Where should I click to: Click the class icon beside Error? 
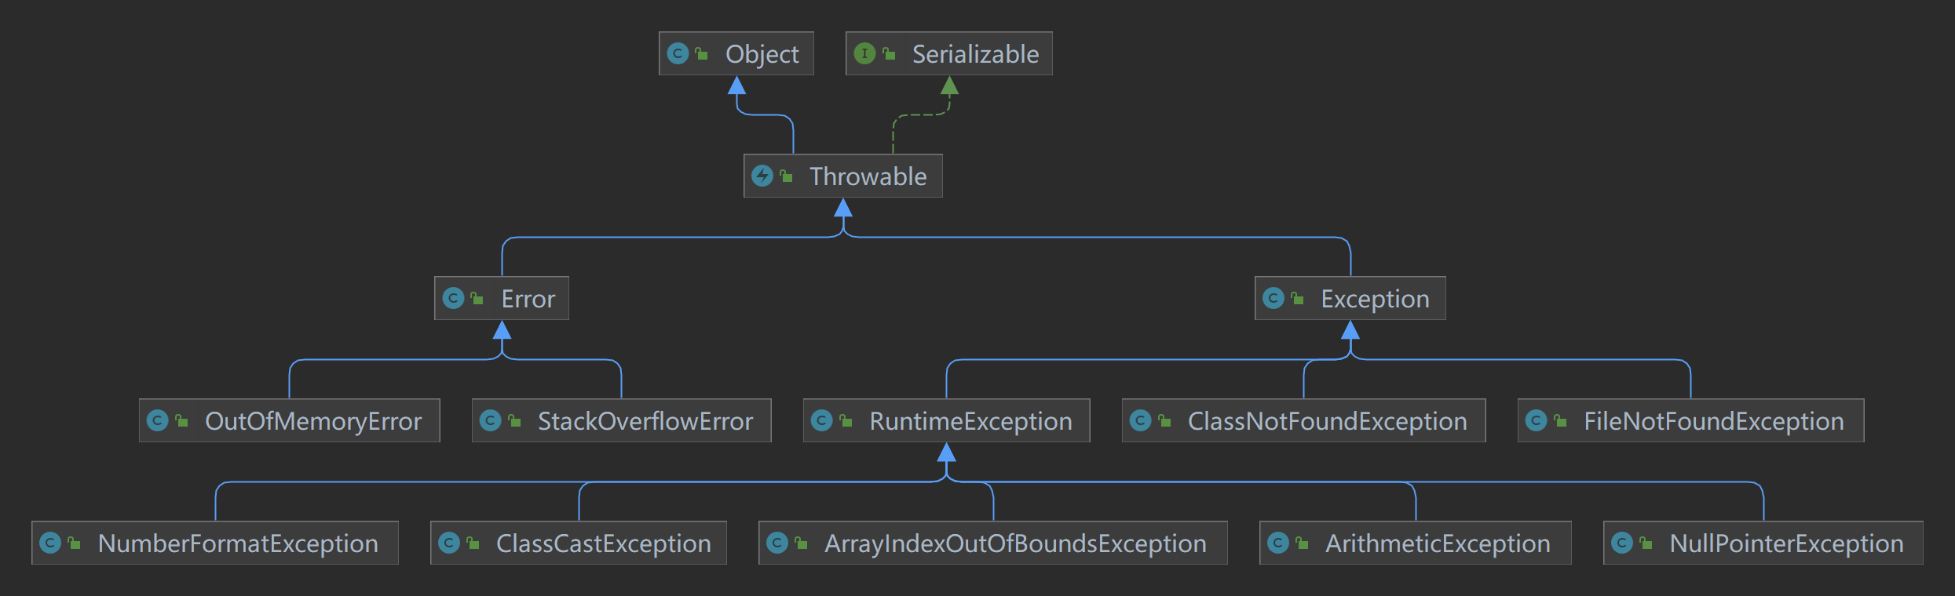(453, 298)
